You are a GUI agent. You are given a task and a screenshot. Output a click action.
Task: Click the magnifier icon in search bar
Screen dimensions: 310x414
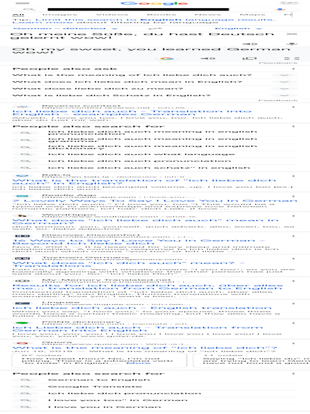click(x=30, y=10)
